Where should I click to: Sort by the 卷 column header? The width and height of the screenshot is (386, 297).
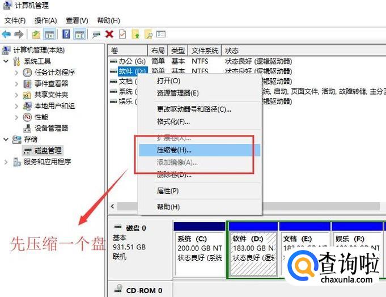pos(128,50)
